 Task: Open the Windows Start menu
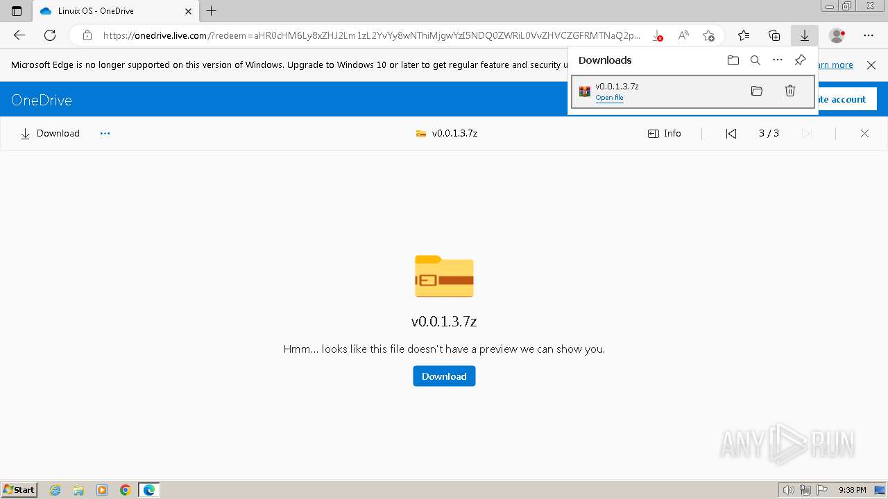coord(19,489)
